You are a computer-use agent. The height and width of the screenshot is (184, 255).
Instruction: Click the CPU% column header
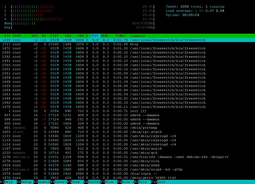pyautogui.click(x=94, y=36)
